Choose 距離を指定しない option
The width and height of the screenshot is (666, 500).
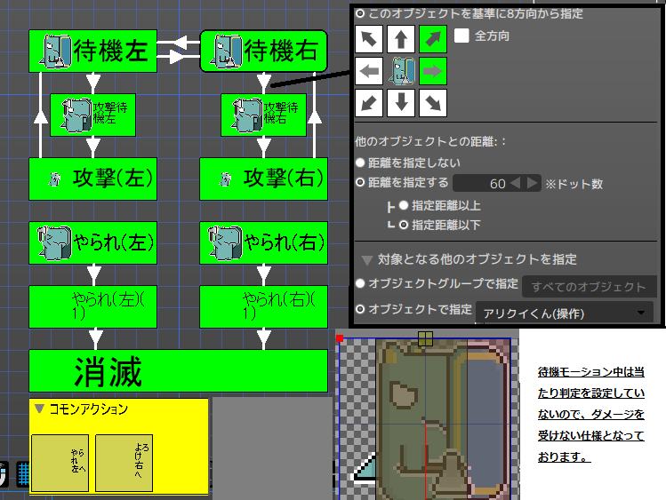tap(360, 163)
